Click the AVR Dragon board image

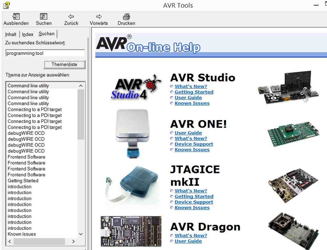pyautogui.click(x=131, y=231)
